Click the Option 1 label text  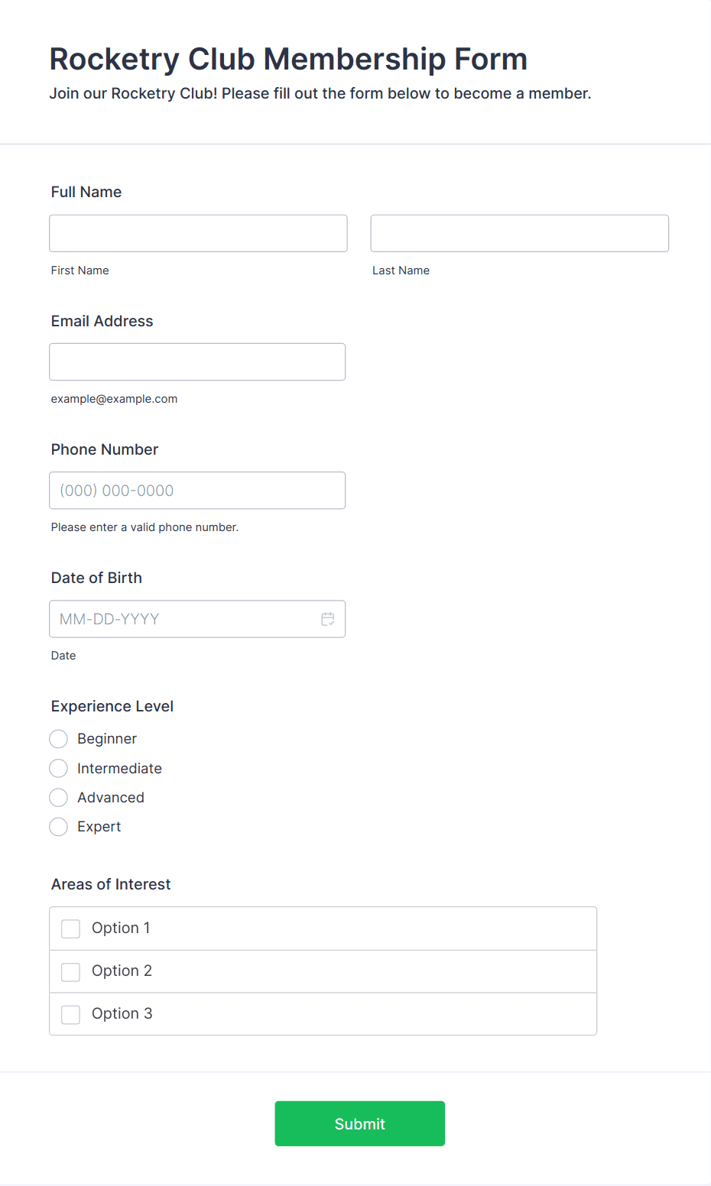point(121,928)
